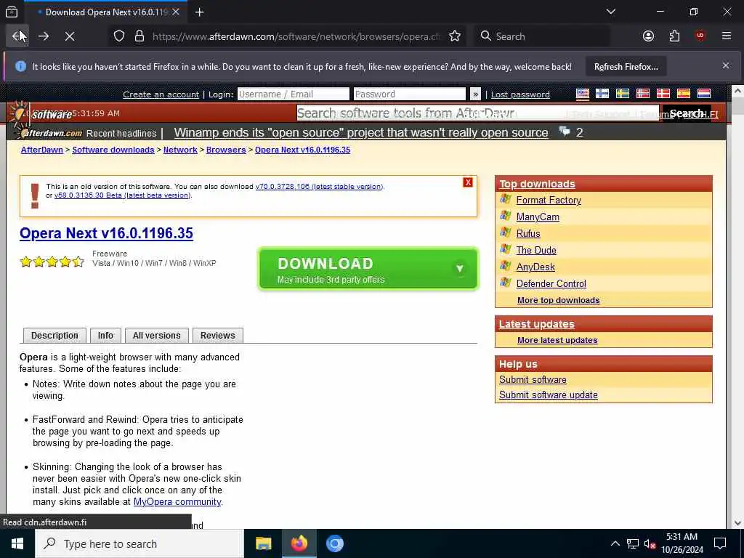The width and height of the screenshot is (744, 558).
Task: Select the US flag language icon
Action: click(582, 94)
